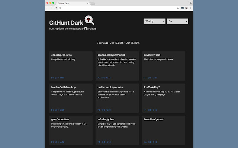Click 'a http sever for initialsecgenerate' description
Screen dimensions: 238x148
[68, 93]
